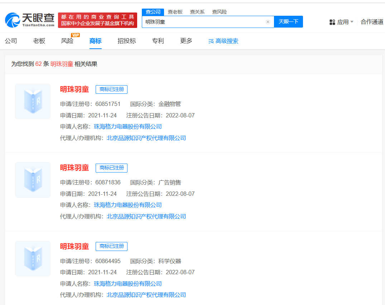Select the 查风险 search mode tab
385x305 pixels.
point(219,12)
